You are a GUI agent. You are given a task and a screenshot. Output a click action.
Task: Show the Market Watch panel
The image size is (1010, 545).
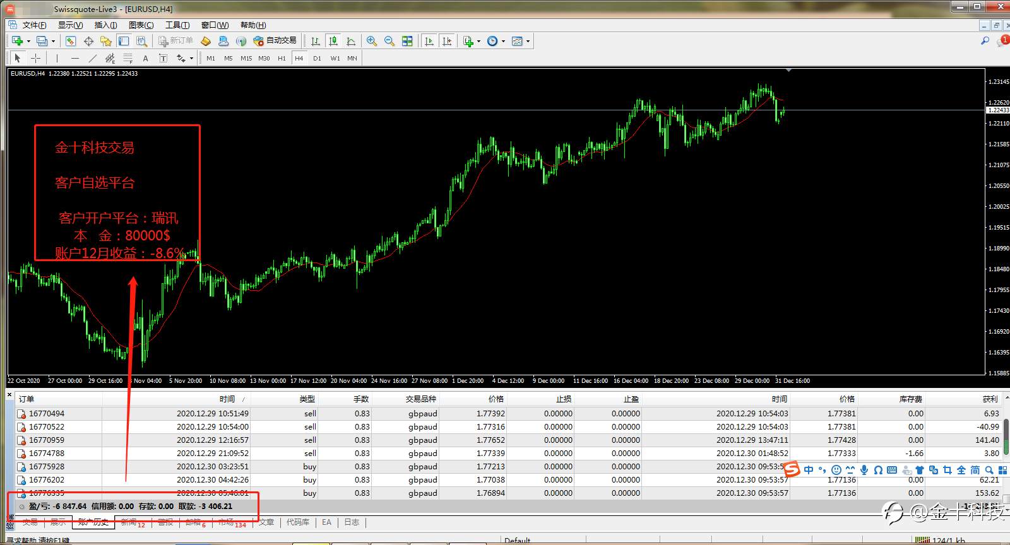[71, 41]
